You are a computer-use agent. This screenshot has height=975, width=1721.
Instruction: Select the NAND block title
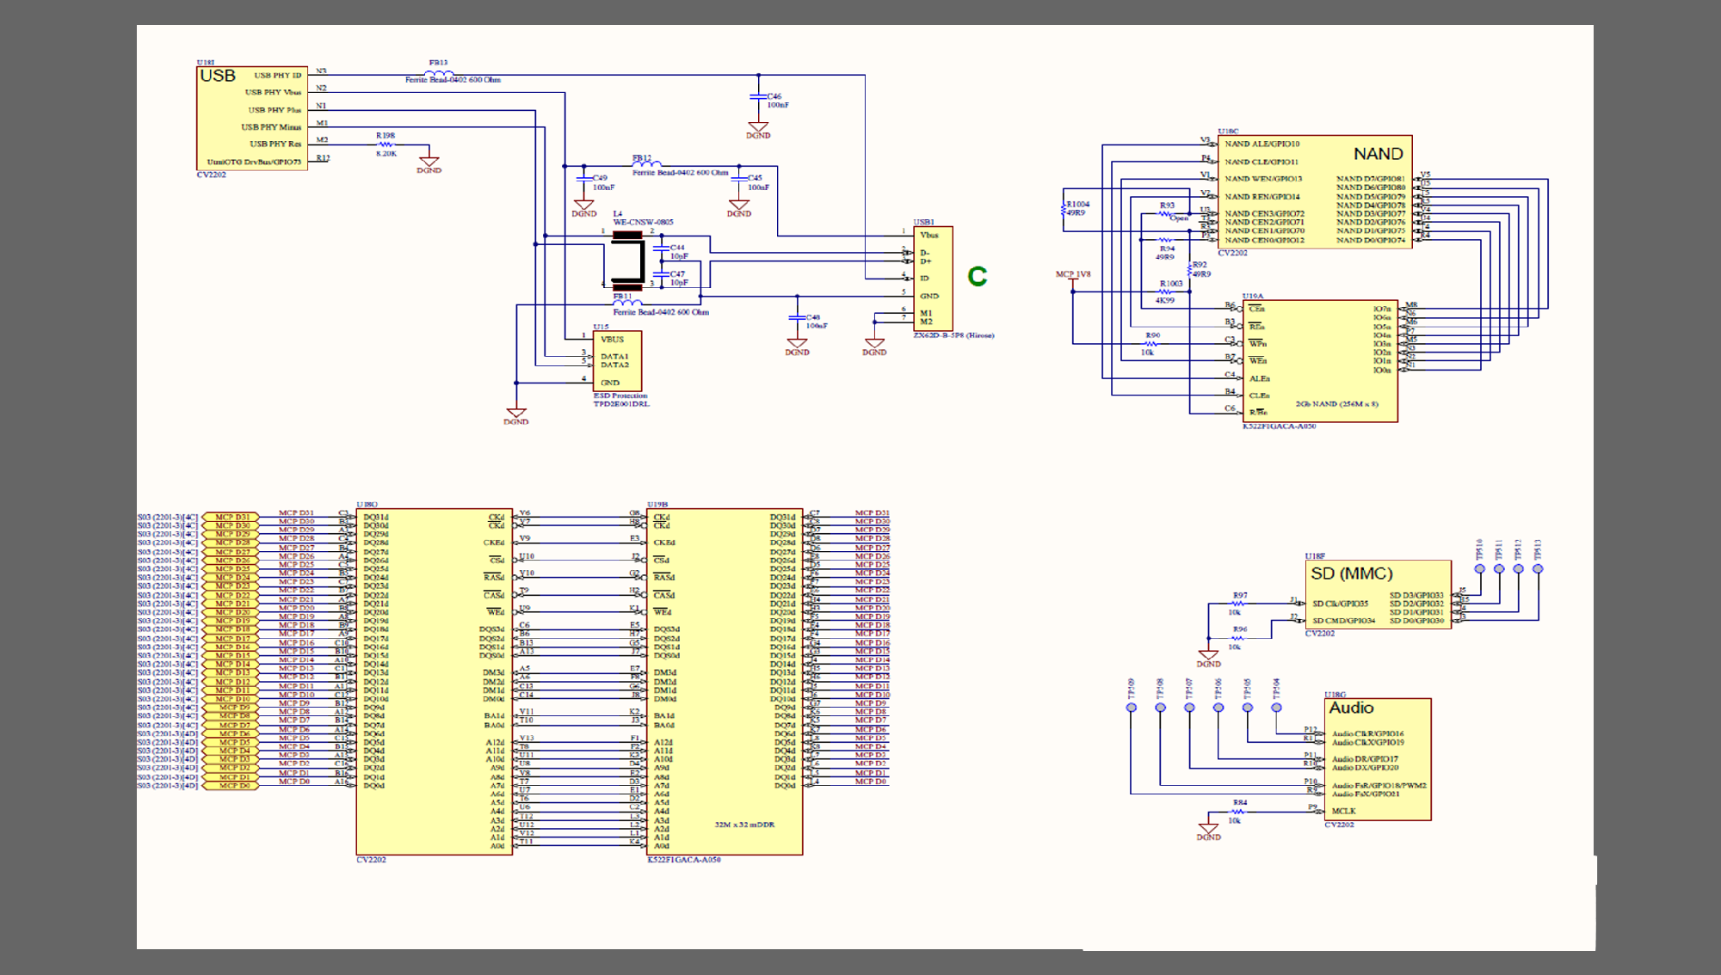pos(1378,154)
